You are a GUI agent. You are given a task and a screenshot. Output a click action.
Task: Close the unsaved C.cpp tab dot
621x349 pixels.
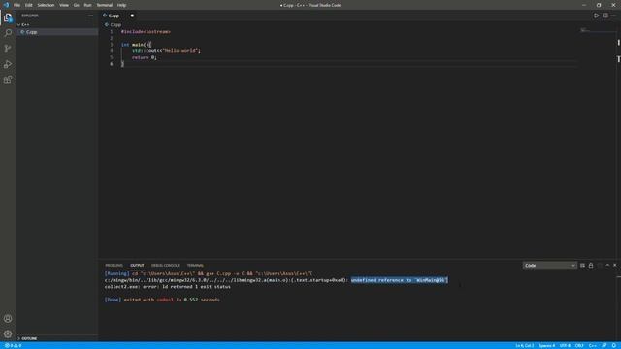[x=132, y=16]
